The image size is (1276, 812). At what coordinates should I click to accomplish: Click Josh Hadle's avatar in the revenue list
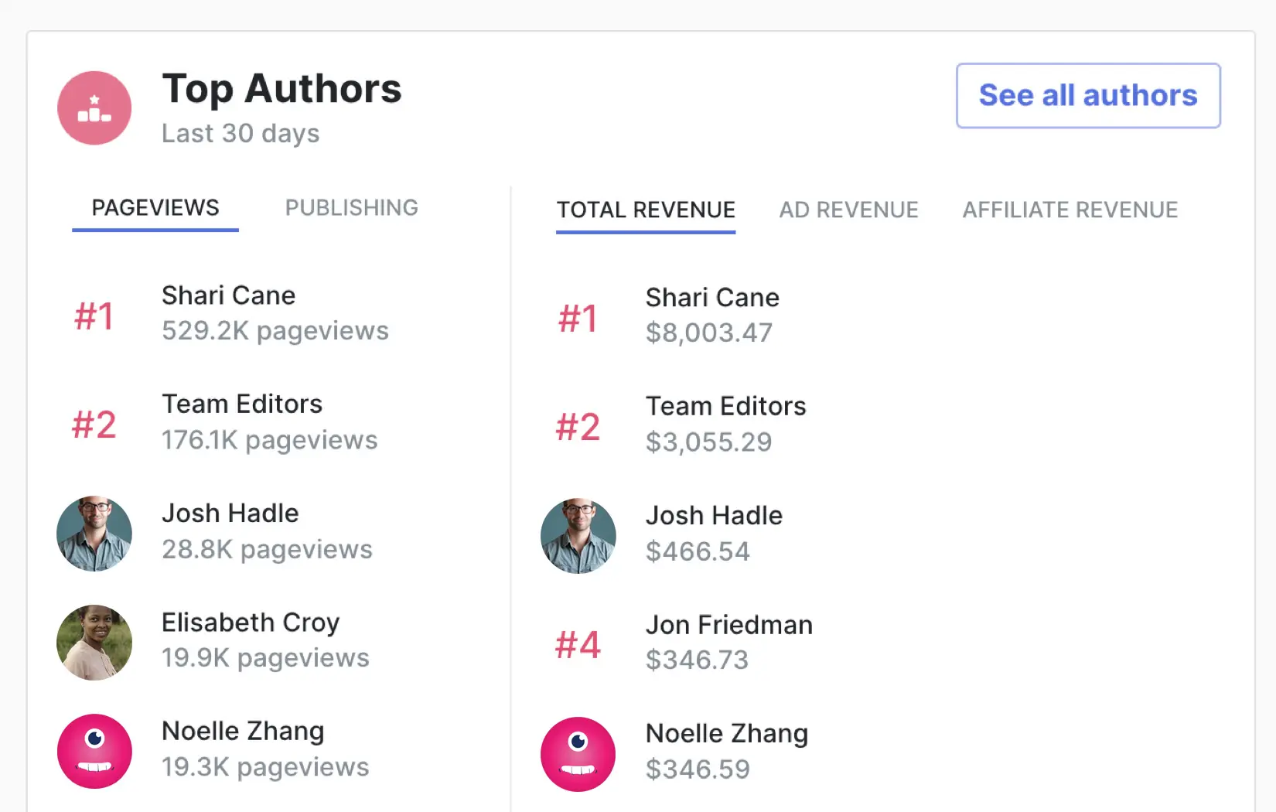point(578,536)
